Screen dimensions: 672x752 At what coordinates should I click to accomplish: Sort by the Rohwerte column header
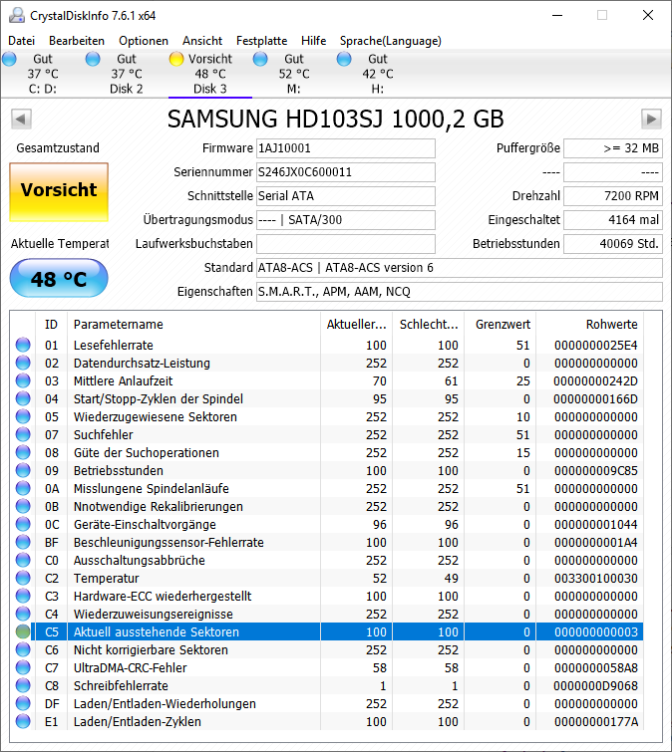[589, 324]
